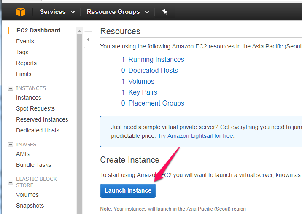Image resolution: width=302 pixels, height=214 pixels.
Task: Open Spot Requests in sidebar
Action: tap(35, 108)
